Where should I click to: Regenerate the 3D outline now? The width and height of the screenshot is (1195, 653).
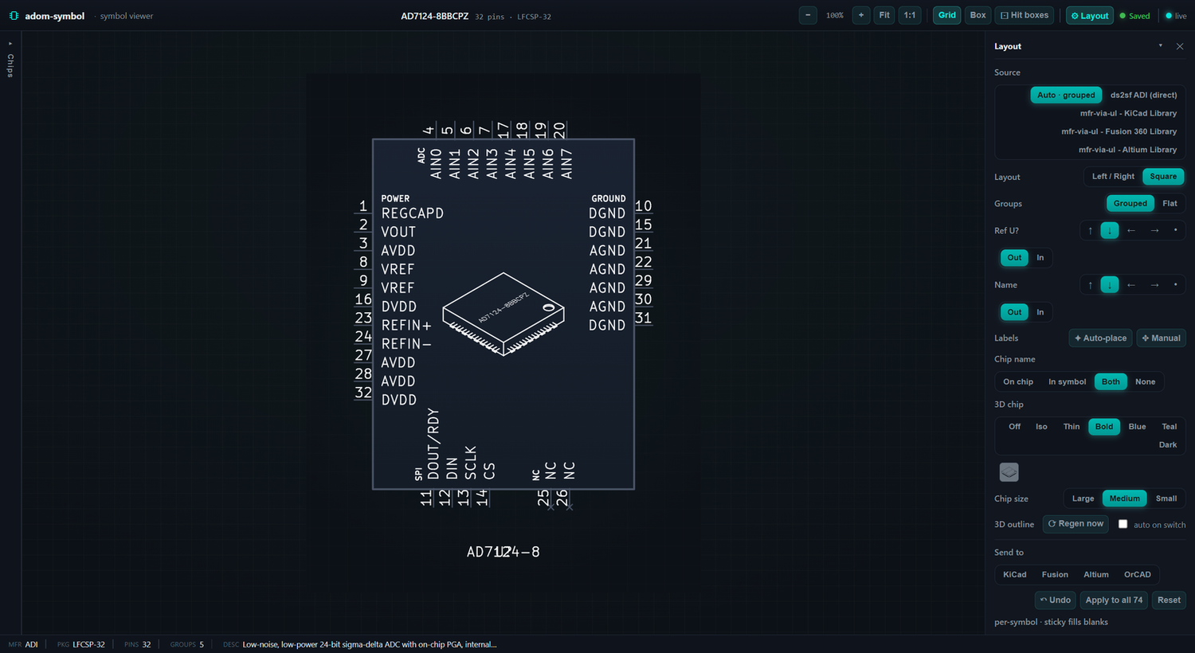[x=1075, y=524]
